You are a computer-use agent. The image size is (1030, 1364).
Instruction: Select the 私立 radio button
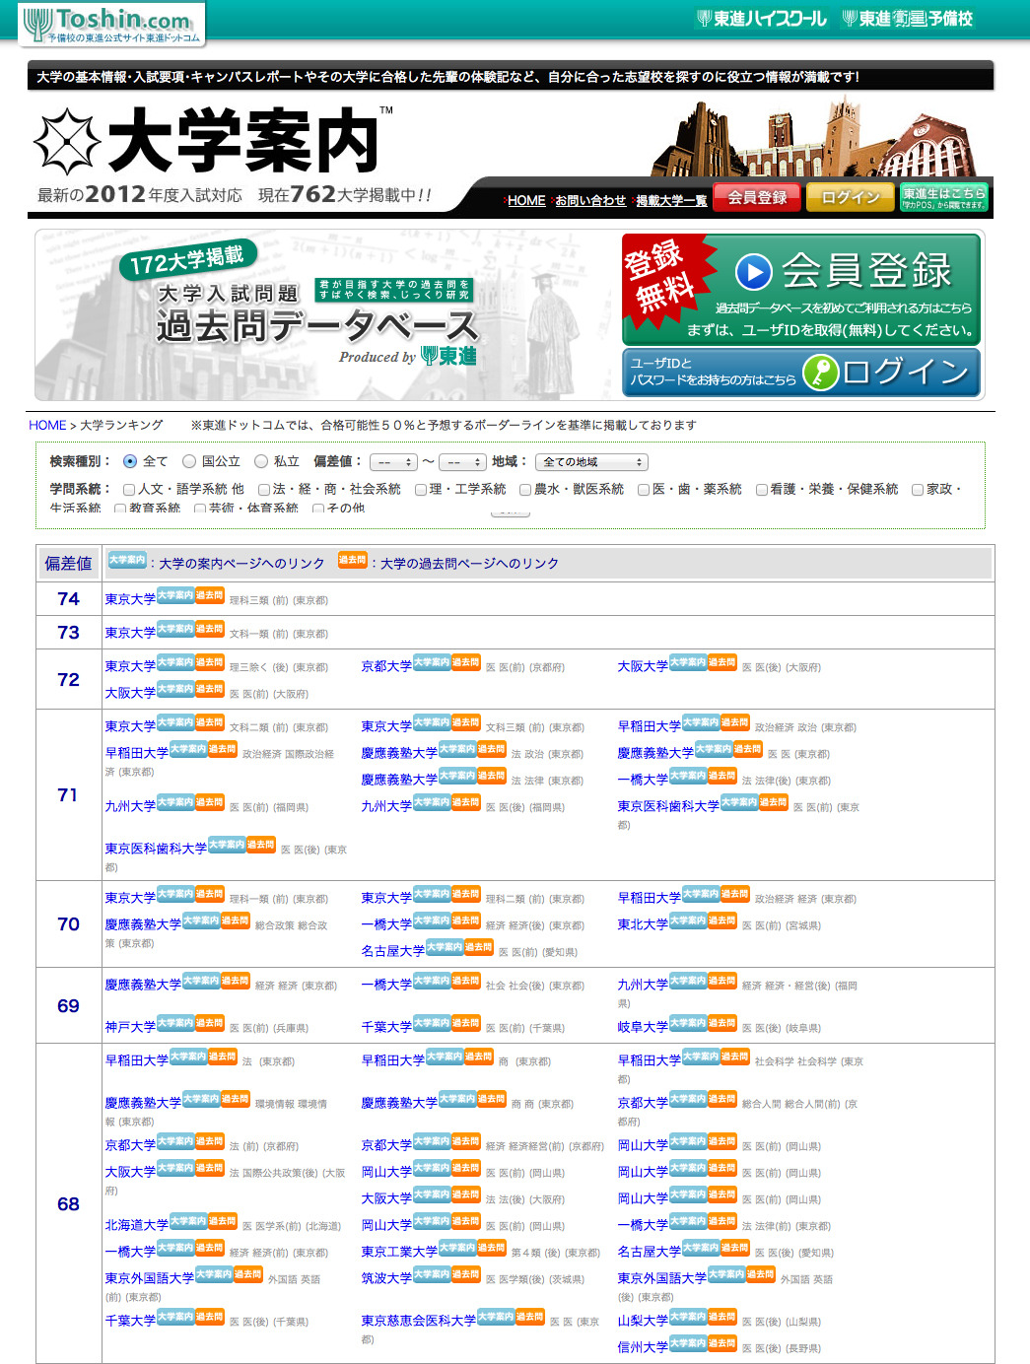click(261, 461)
